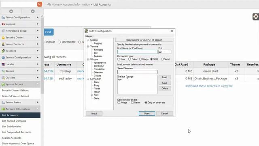Click the Saved Sessions name field
This screenshot has height=146, width=259.
tap(137, 72)
